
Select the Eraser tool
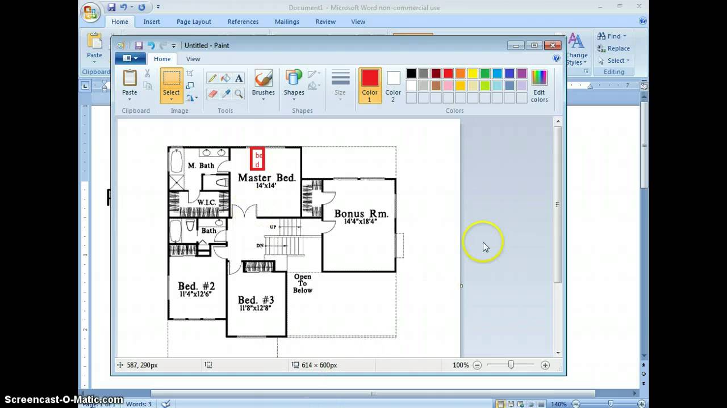pos(212,93)
